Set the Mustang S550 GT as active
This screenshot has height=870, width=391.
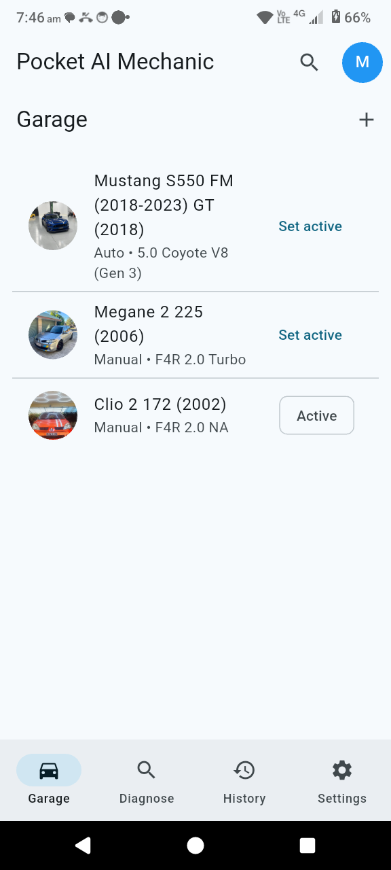[310, 226]
